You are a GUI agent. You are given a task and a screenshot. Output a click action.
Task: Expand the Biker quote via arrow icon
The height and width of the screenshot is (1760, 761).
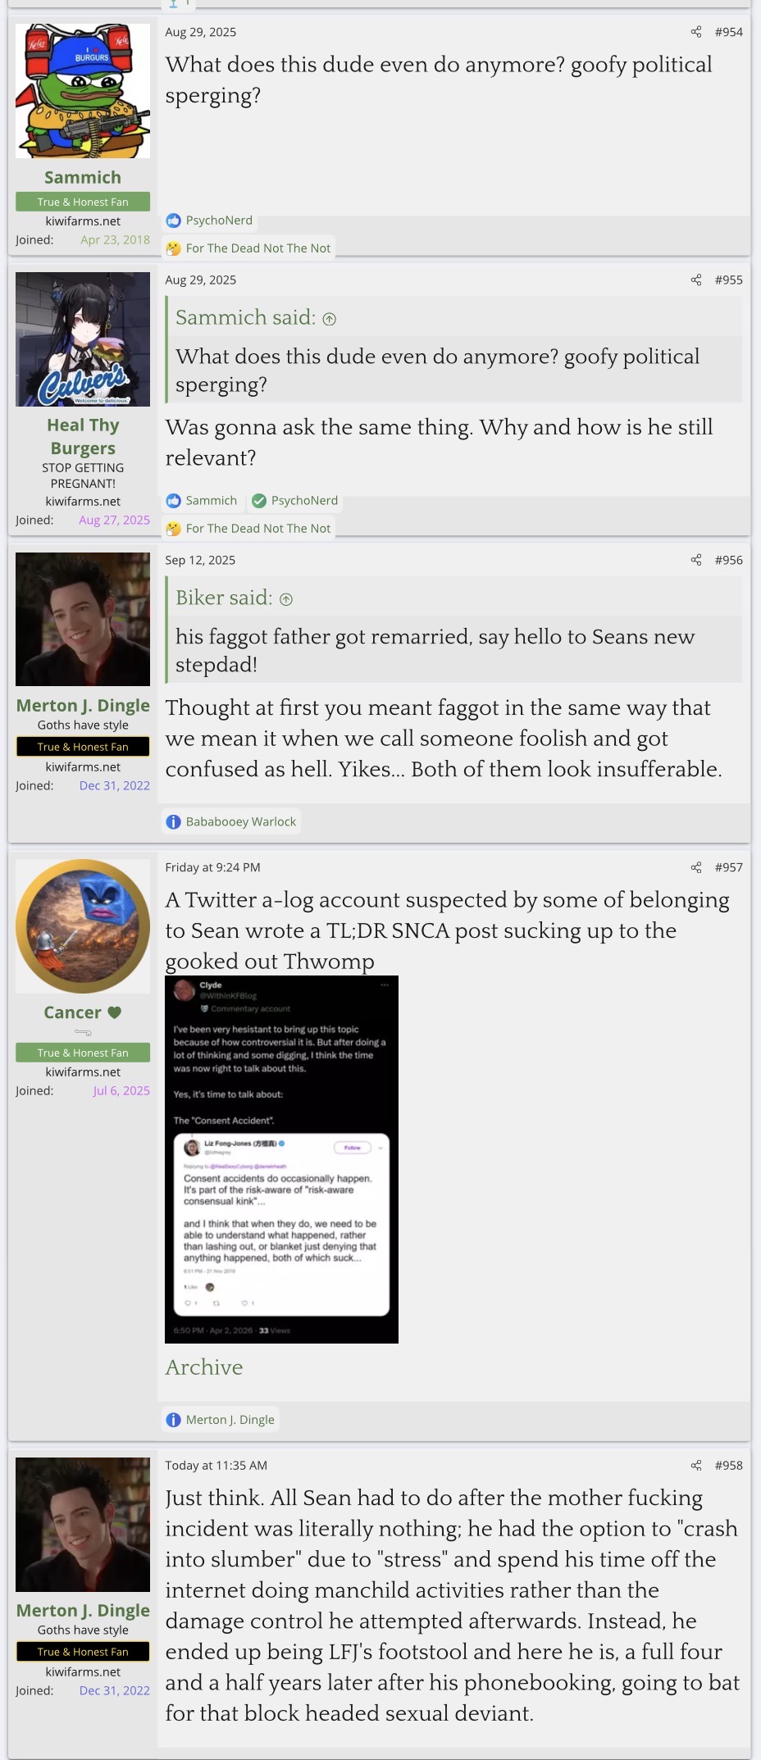coord(286,599)
